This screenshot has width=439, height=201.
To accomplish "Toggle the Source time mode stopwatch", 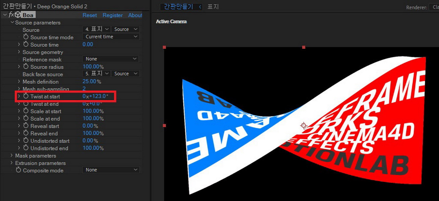I will (x=26, y=37).
